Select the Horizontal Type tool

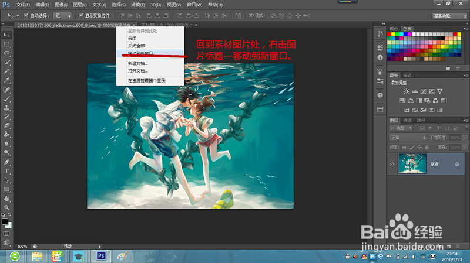point(6,171)
